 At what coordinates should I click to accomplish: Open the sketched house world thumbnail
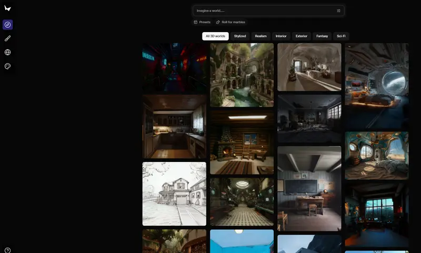[174, 194]
